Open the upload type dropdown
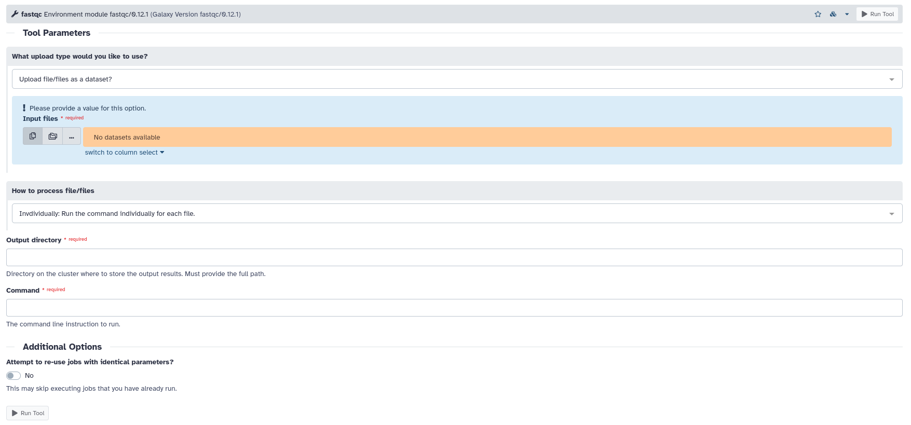 pyautogui.click(x=457, y=79)
